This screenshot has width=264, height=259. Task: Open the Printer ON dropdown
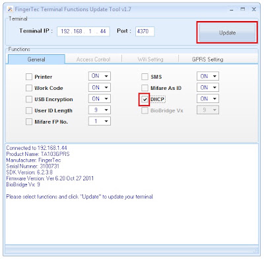[100, 76]
